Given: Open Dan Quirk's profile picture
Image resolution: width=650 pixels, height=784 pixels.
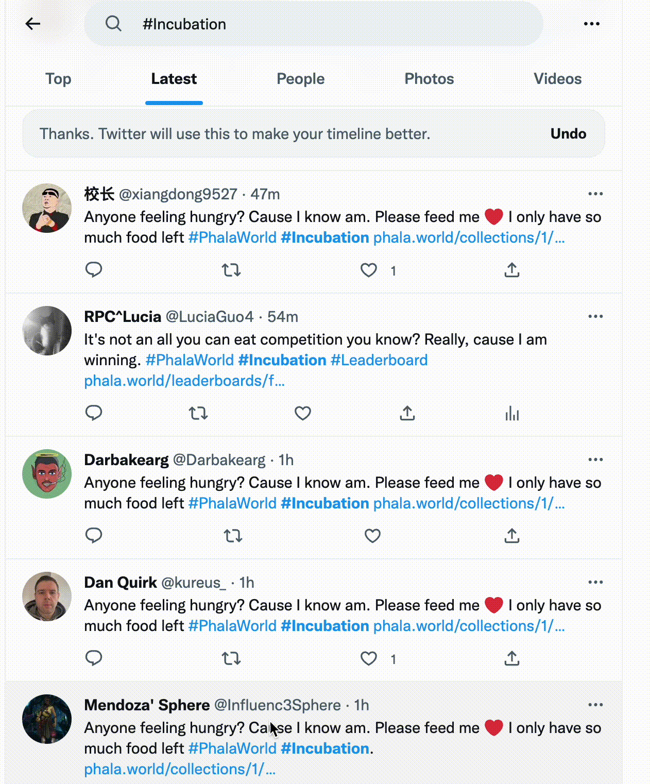Looking at the screenshot, I should point(47,596).
